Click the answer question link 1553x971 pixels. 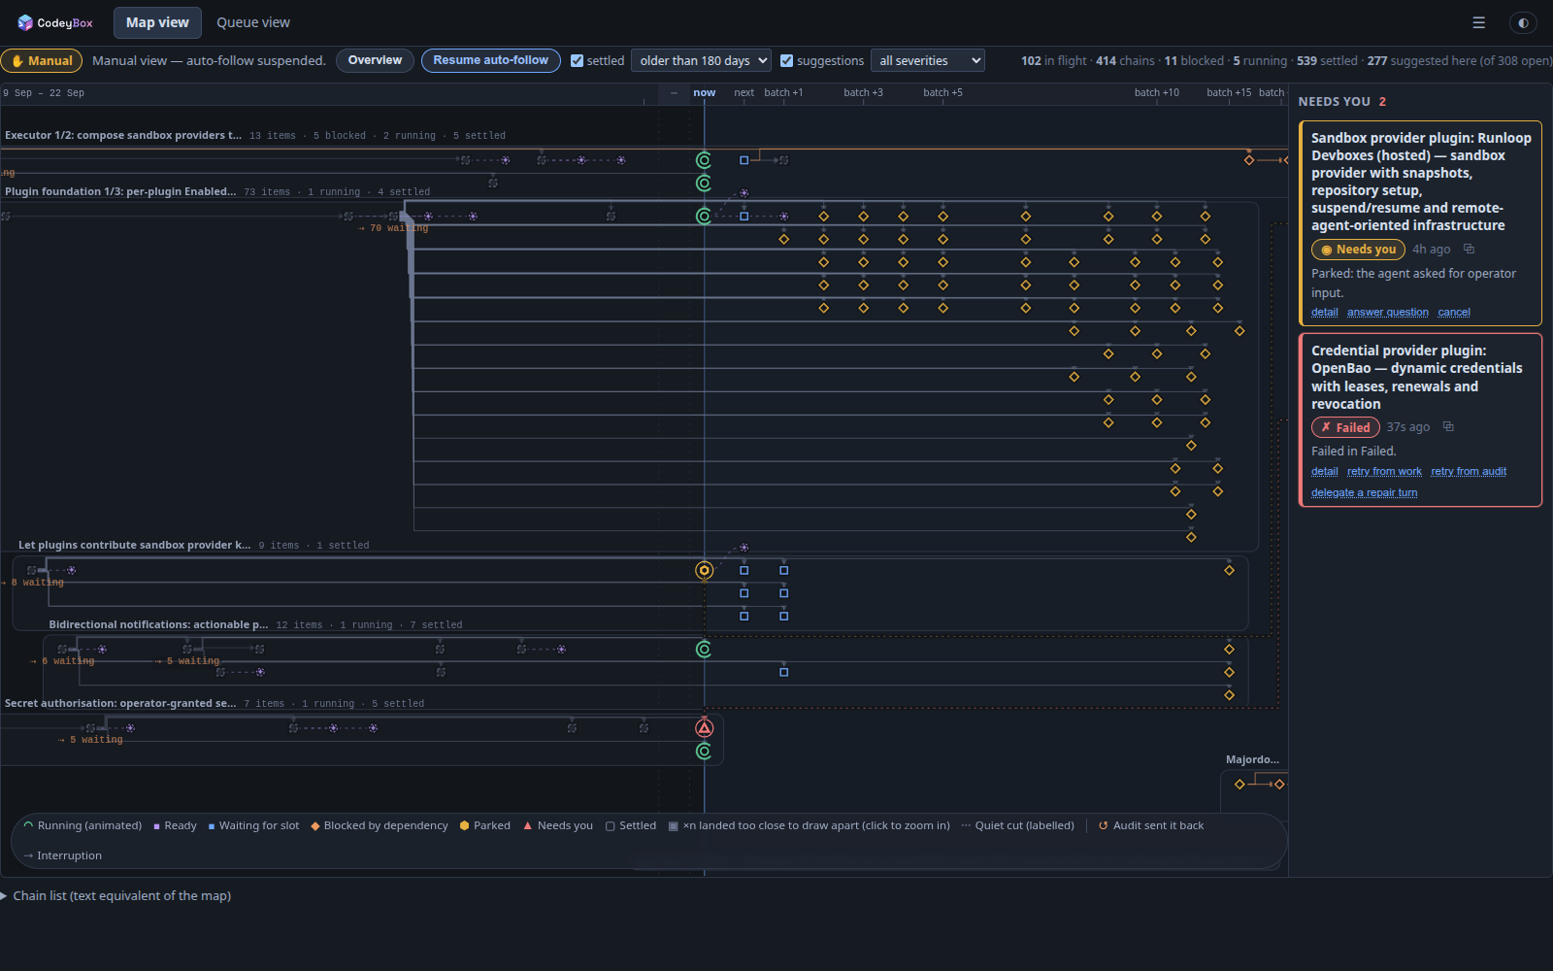(x=1388, y=313)
